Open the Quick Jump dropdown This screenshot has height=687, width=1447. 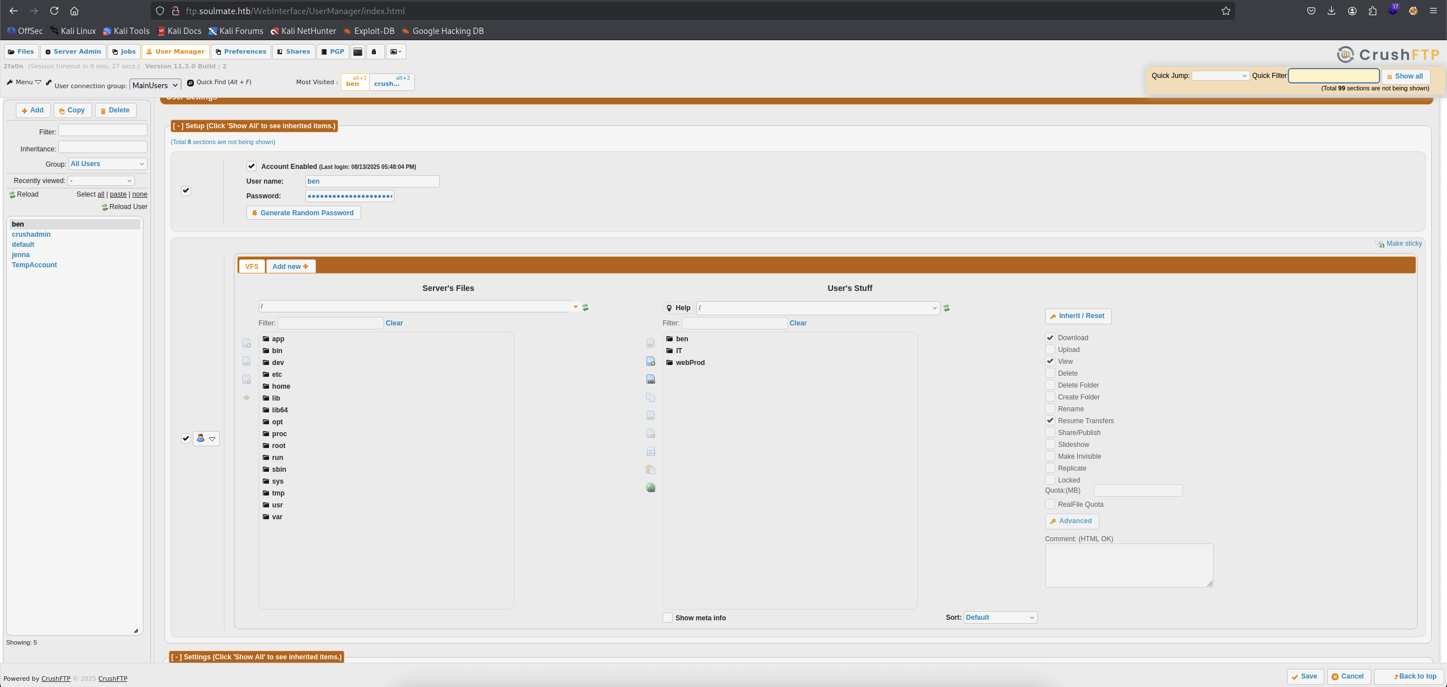point(1220,76)
